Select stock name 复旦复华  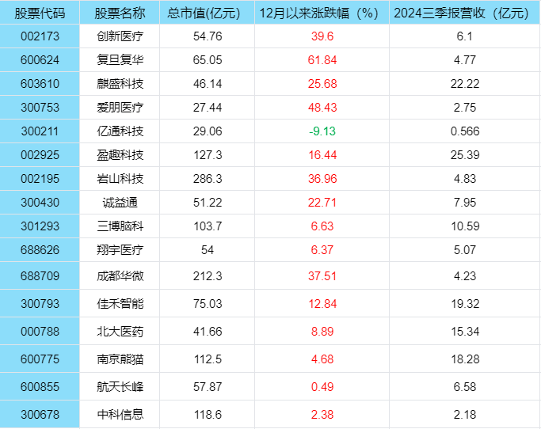tap(120, 60)
